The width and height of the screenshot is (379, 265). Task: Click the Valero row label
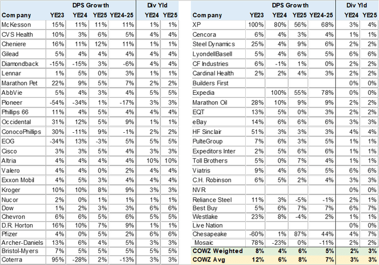(11, 171)
